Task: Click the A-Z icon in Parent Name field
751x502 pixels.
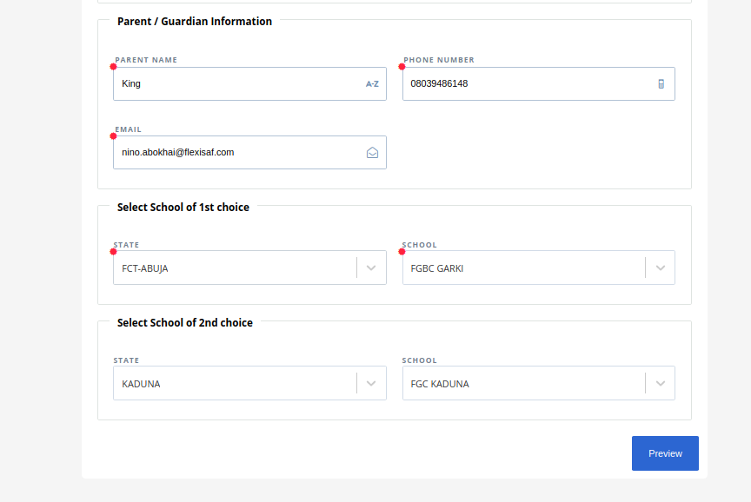Action: tap(372, 83)
